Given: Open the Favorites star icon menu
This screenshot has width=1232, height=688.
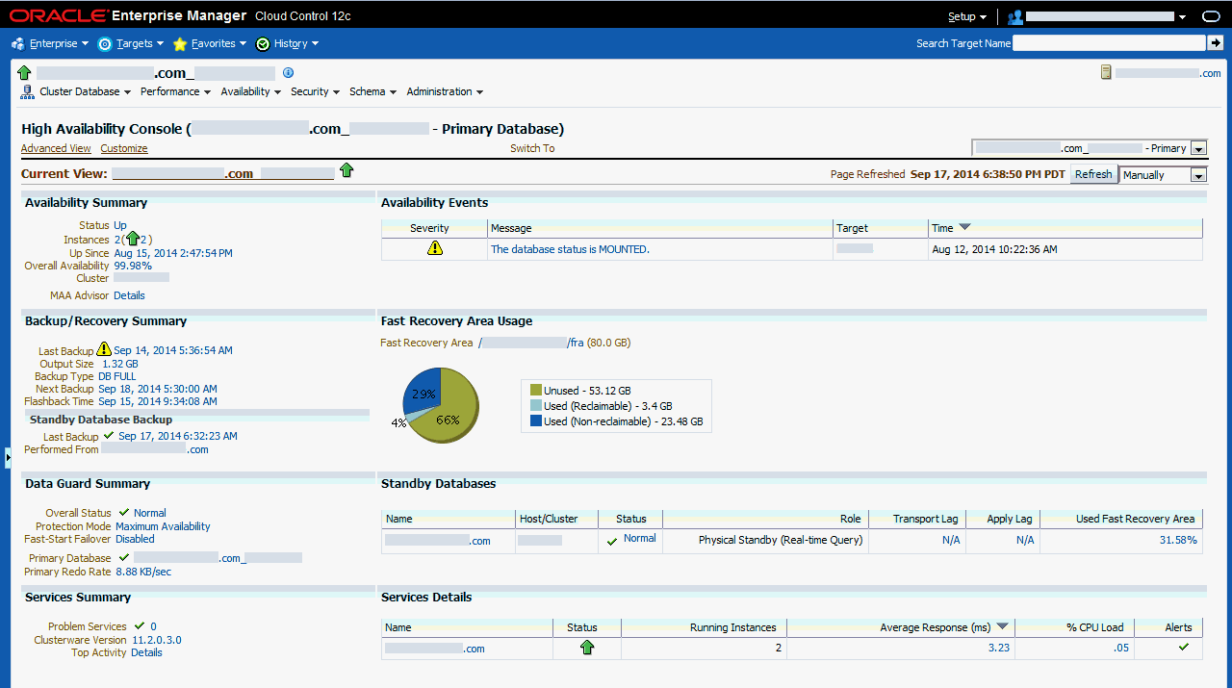Looking at the screenshot, I should pyautogui.click(x=180, y=43).
